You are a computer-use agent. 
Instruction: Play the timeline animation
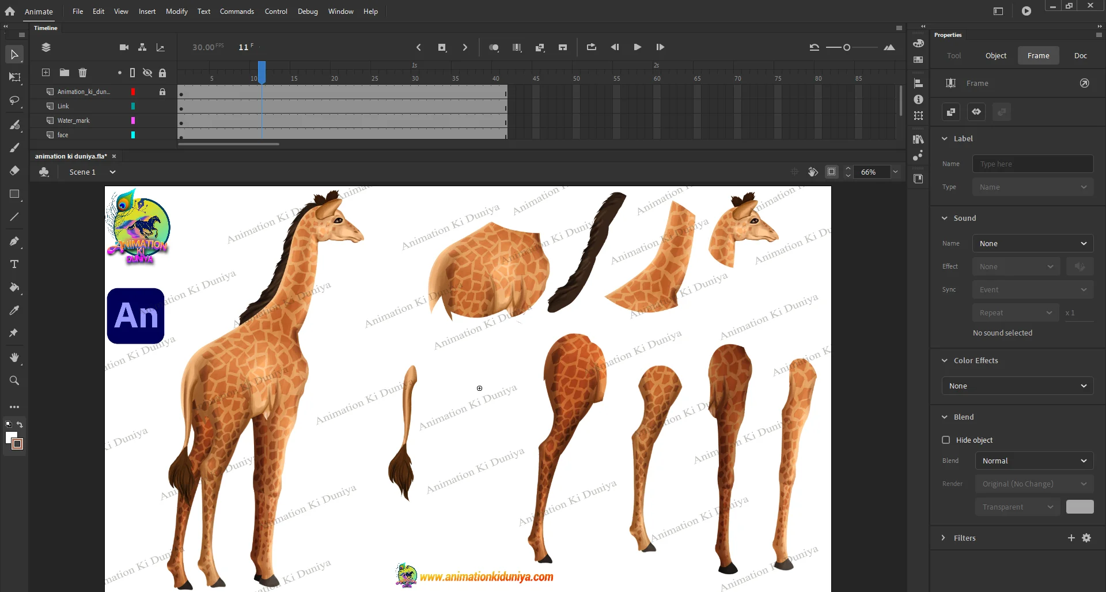(x=637, y=47)
